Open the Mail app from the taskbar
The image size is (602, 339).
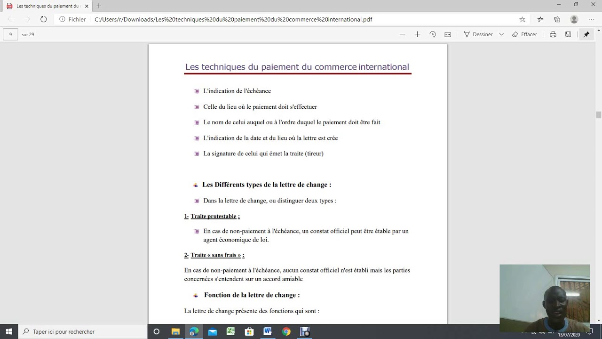pyautogui.click(x=212, y=331)
